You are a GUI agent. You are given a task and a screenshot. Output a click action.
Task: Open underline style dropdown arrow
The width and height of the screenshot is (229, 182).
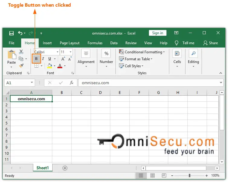pyautogui.click(x=55, y=59)
